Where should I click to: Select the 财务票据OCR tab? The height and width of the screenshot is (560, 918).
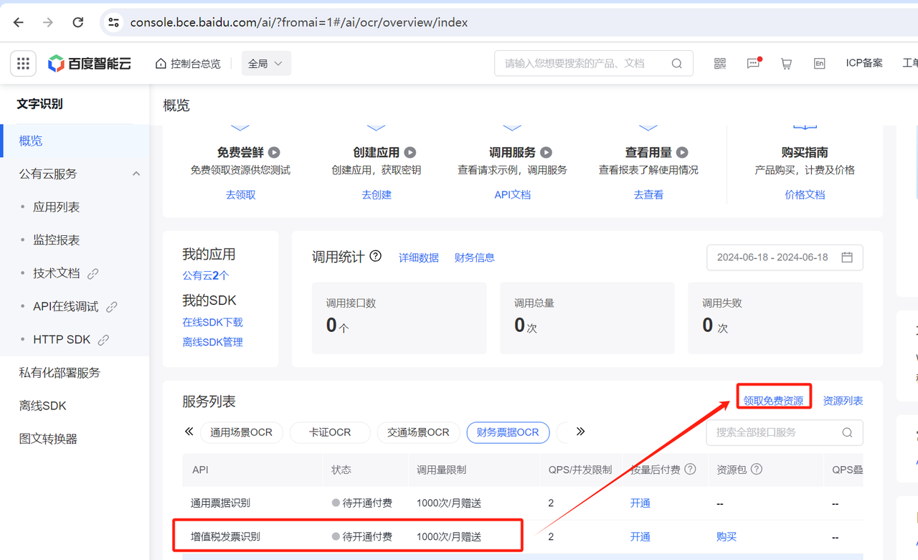tap(508, 432)
